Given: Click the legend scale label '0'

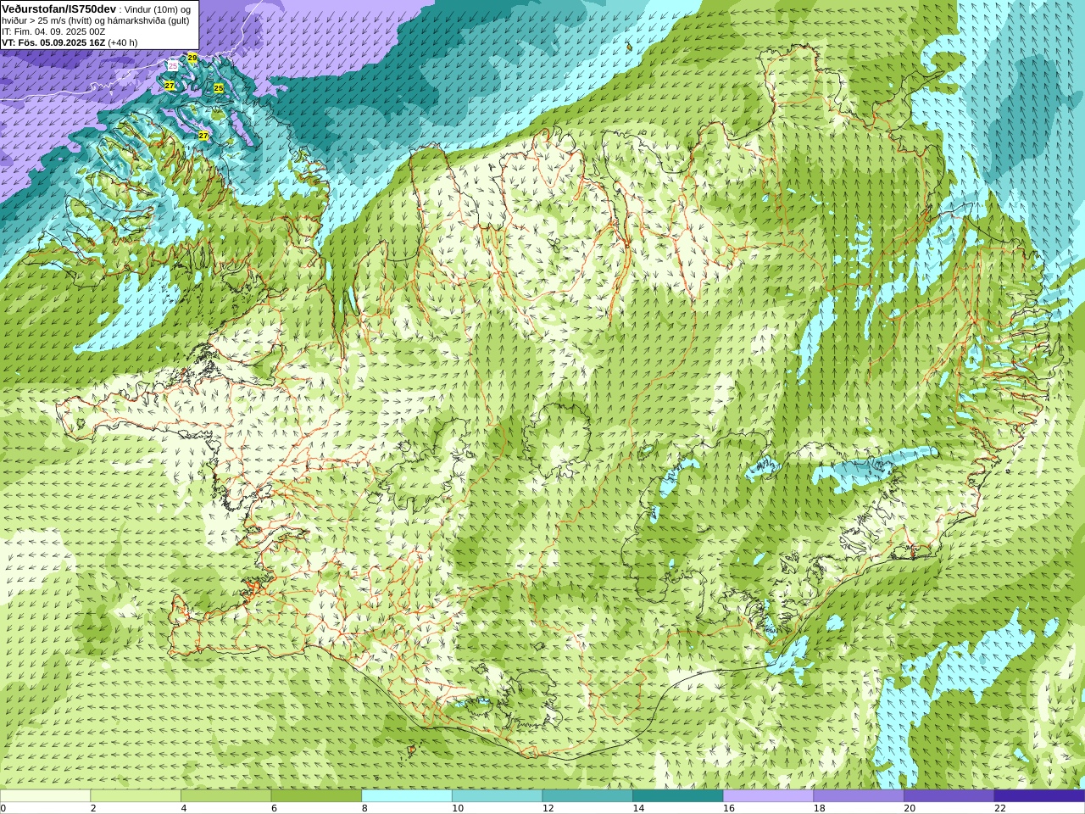Looking at the screenshot, I should [3, 808].
